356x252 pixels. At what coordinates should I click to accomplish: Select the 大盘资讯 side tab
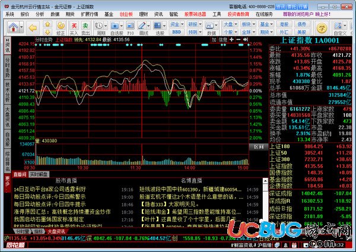pyautogui.click(x=8, y=117)
